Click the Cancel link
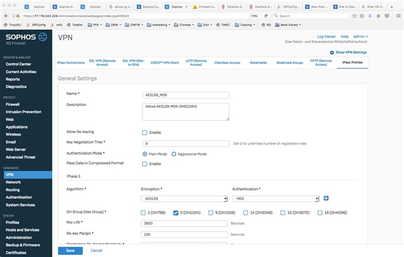 pyautogui.click(x=97, y=251)
